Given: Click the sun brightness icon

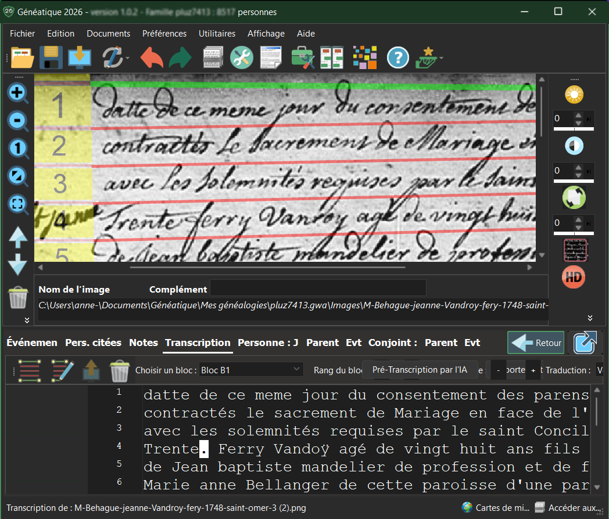Looking at the screenshot, I should point(574,93).
